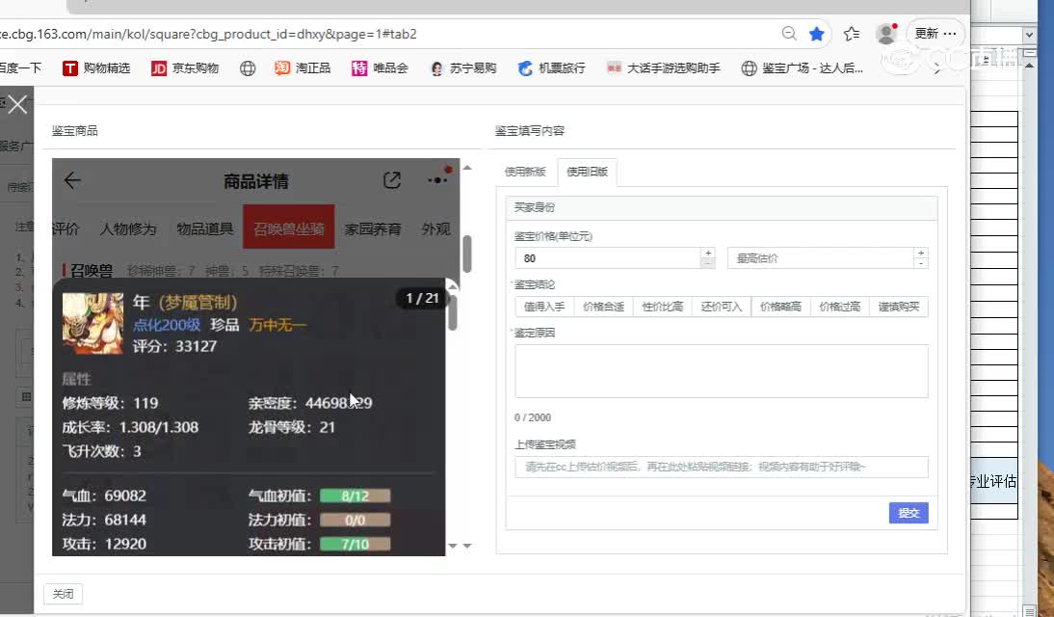
Task: Switch to the 物品道具 tab
Action: [205, 228]
